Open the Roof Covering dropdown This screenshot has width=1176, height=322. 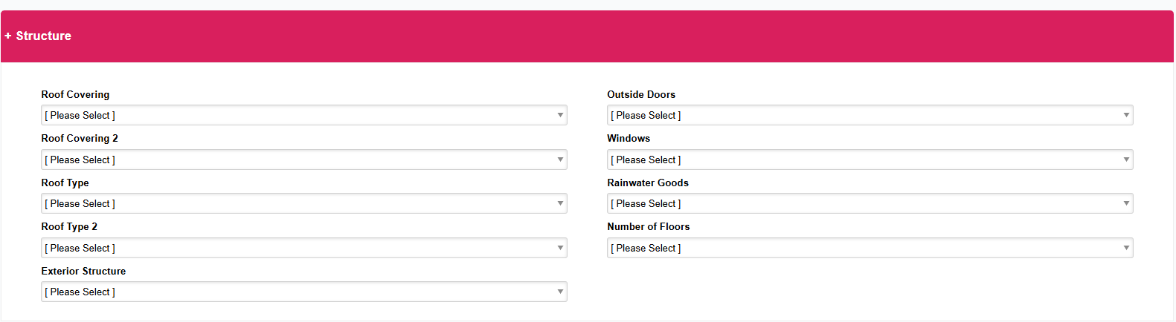click(303, 115)
